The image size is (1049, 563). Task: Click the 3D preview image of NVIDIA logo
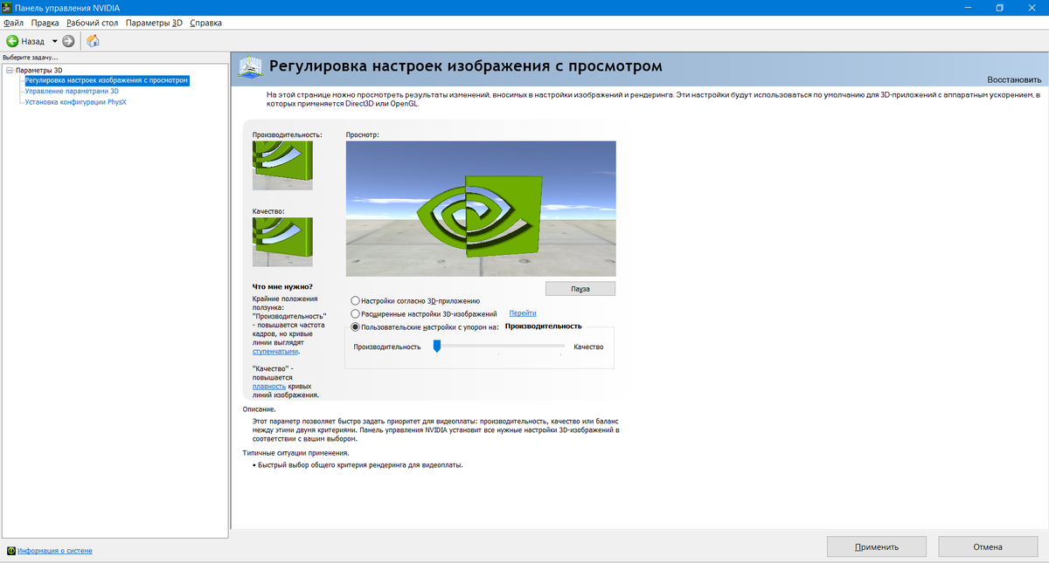point(481,209)
